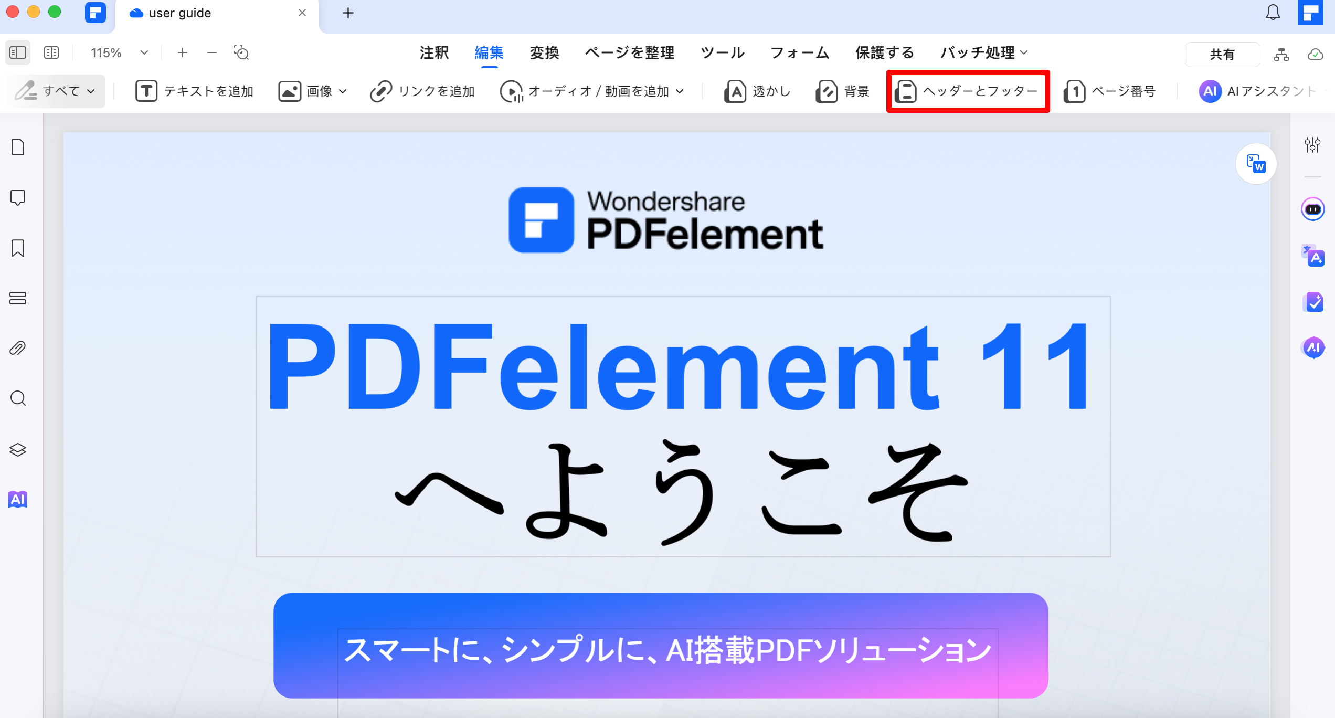Click the floating convert to Word button
This screenshot has height=718, width=1335.
tap(1256, 164)
